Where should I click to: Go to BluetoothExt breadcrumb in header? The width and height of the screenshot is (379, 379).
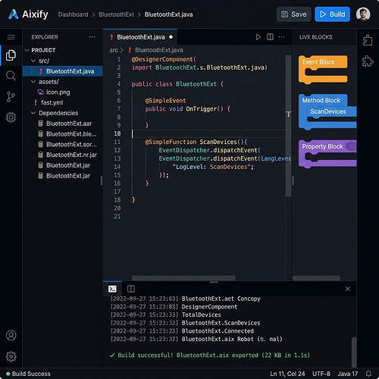click(116, 14)
